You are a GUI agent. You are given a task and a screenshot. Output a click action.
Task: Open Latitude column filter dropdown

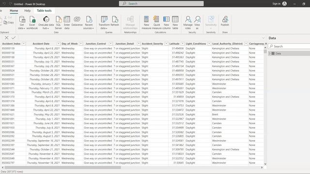pyautogui.click(x=183, y=43)
